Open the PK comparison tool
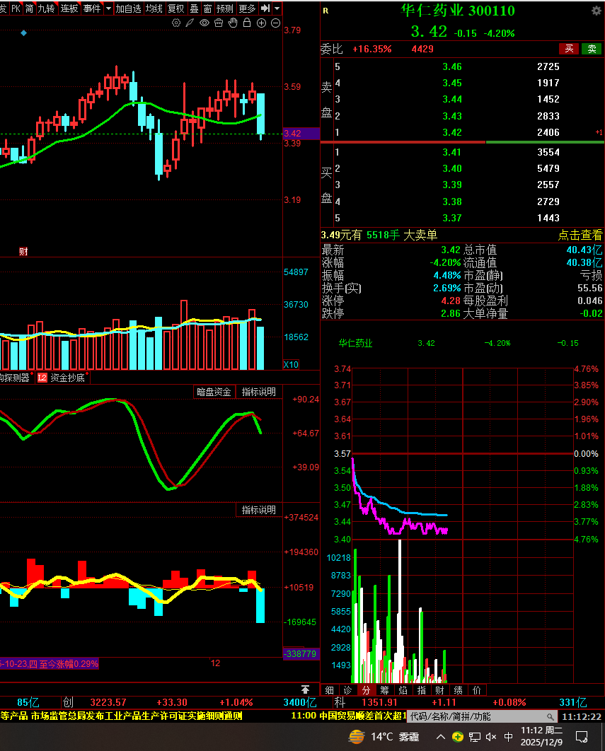The height and width of the screenshot is (751, 605). click(16, 8)
